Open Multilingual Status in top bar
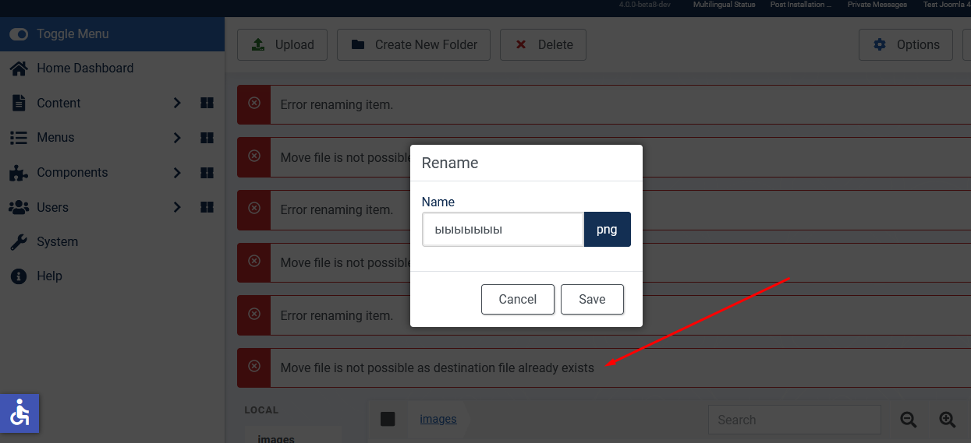 (724, 5)
